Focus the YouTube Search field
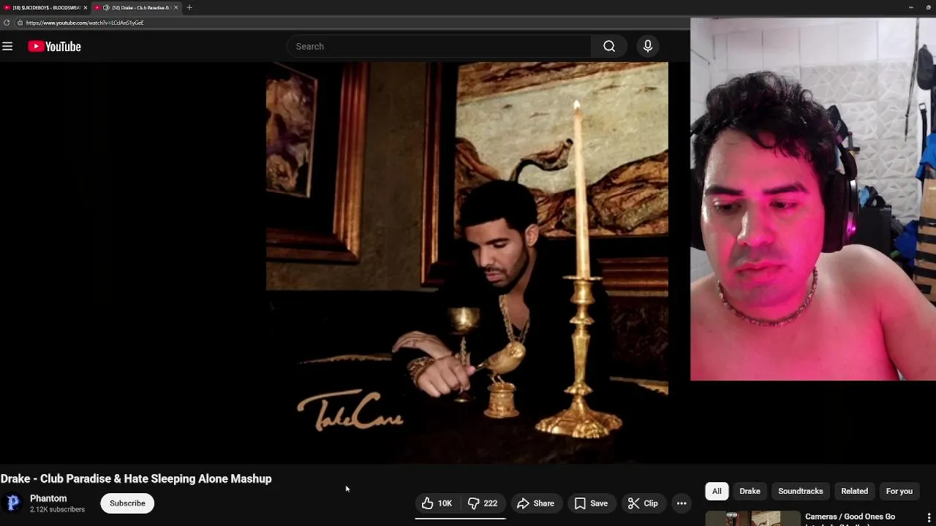 point(439,46)
